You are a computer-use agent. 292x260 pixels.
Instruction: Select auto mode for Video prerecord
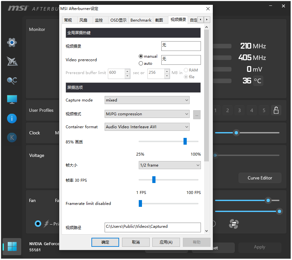(x=141, y=63)
